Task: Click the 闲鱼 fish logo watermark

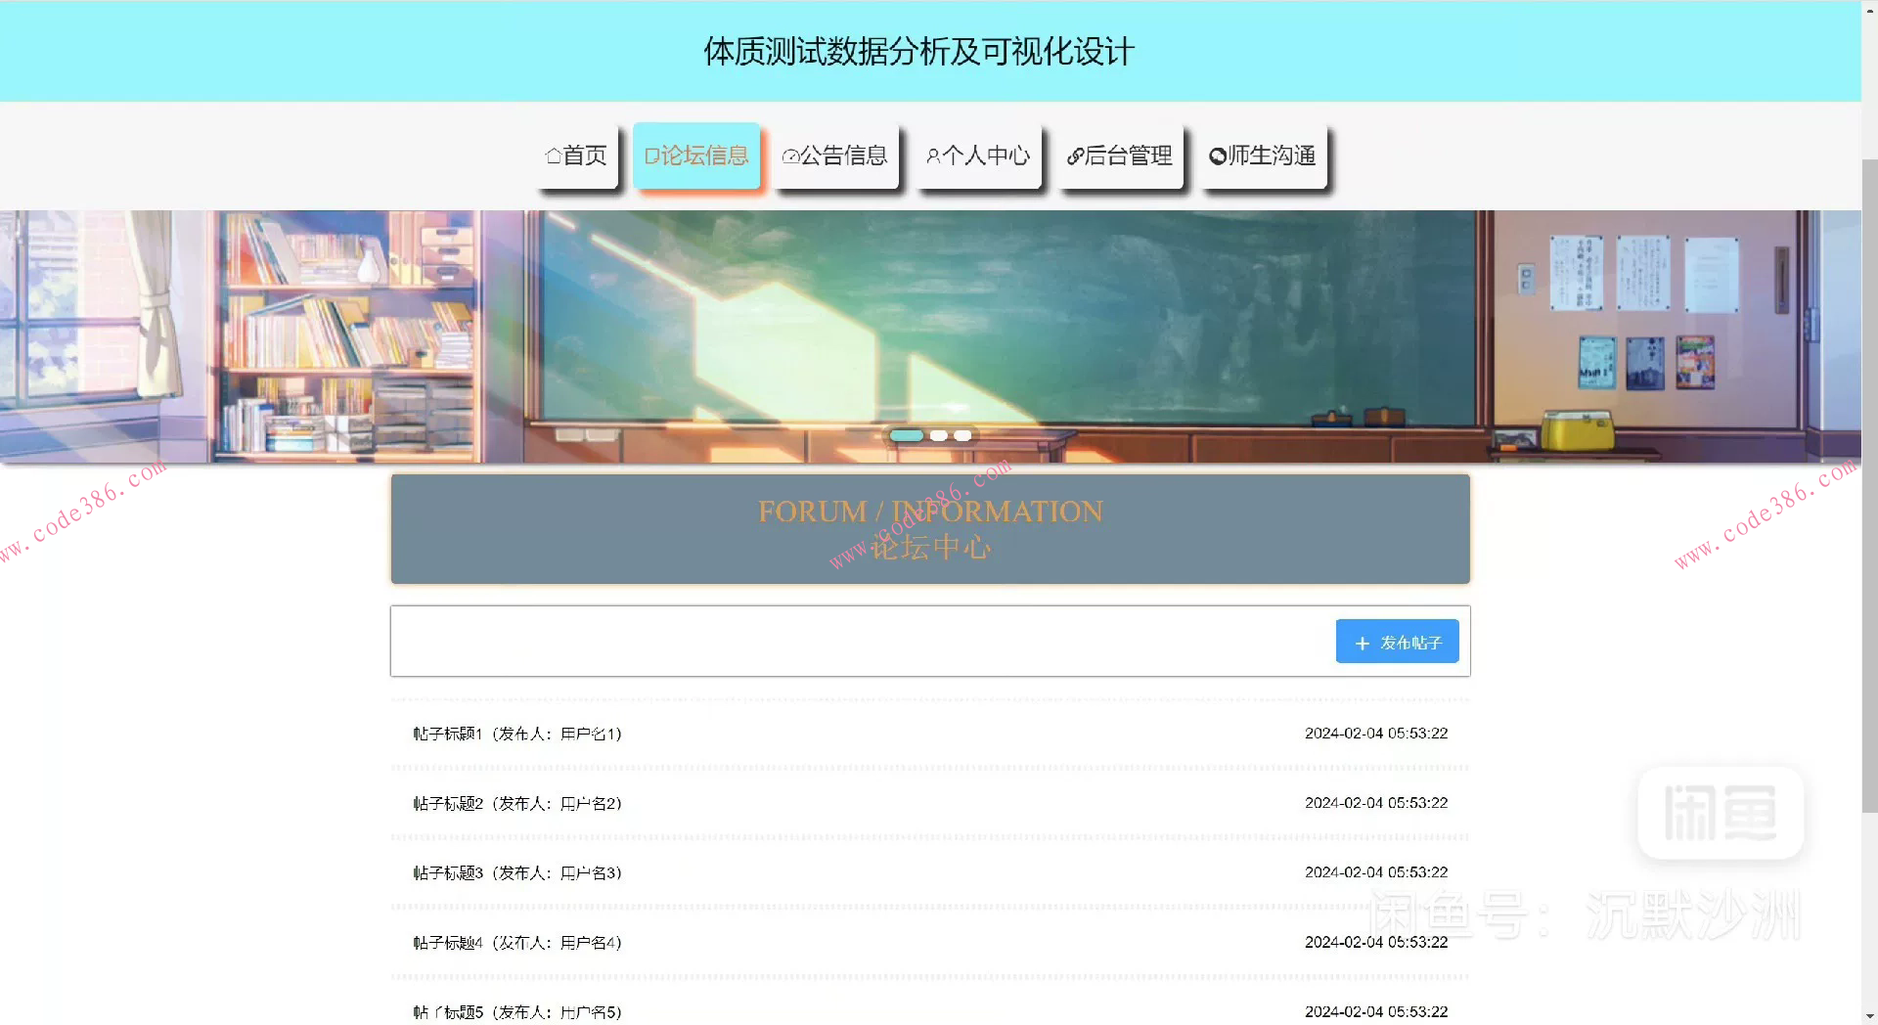Action: (1721, 814)
